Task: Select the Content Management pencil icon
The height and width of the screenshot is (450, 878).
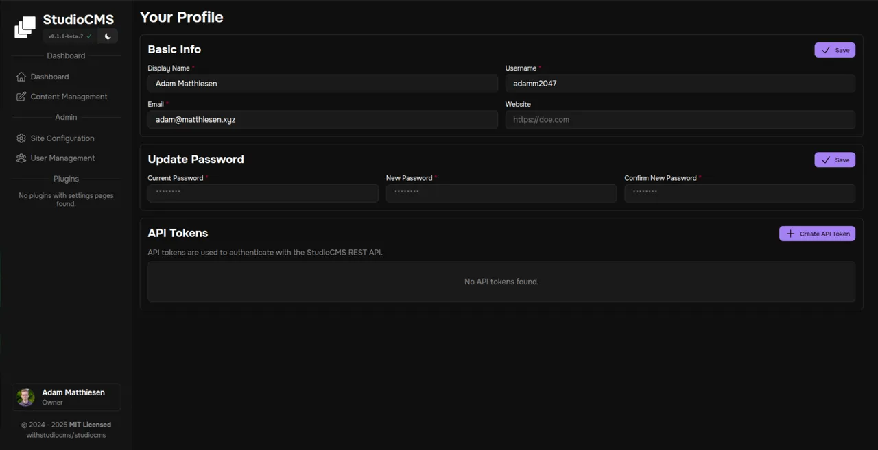Action: point(21,97)
